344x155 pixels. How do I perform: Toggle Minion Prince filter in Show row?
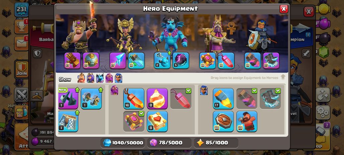[100, 78]
